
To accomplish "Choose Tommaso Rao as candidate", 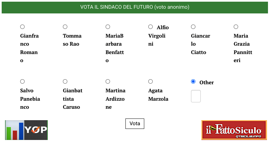I will tap(65, 27).
